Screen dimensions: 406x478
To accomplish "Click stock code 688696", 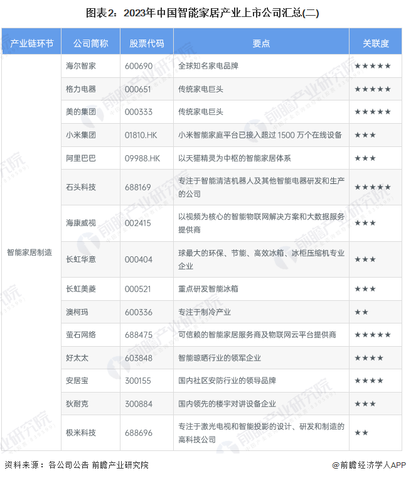I will pyautogui.click(x=139, y=433).
